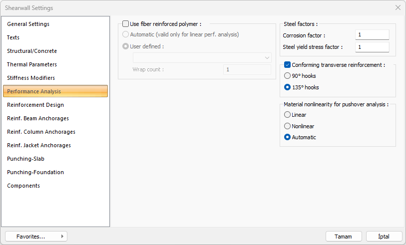Switch to Reinforcement Design section
Image resolution: width=406 pixels, height=245 pixels.
coord(35,105)
